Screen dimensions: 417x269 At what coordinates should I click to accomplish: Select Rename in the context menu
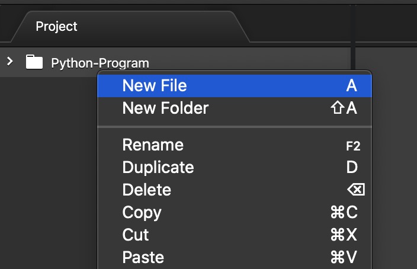coord(153,145)
